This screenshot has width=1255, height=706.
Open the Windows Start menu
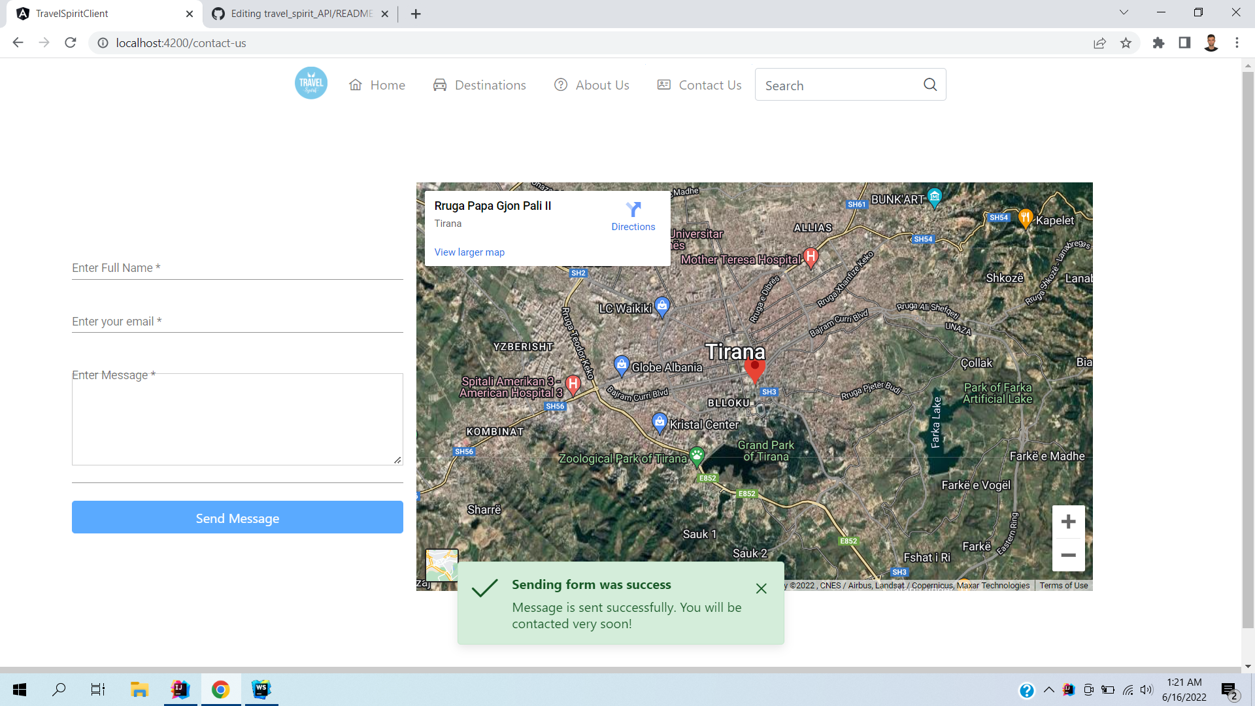tap(20, 689)
